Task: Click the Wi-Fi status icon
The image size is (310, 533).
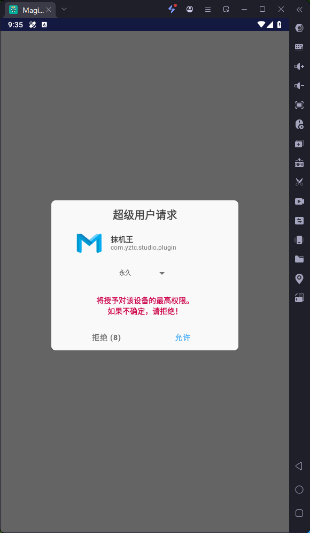Action: point(261,25)
